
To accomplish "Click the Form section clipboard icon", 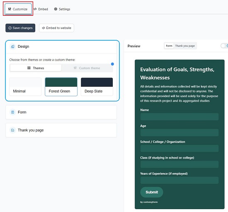I will 13,112.
